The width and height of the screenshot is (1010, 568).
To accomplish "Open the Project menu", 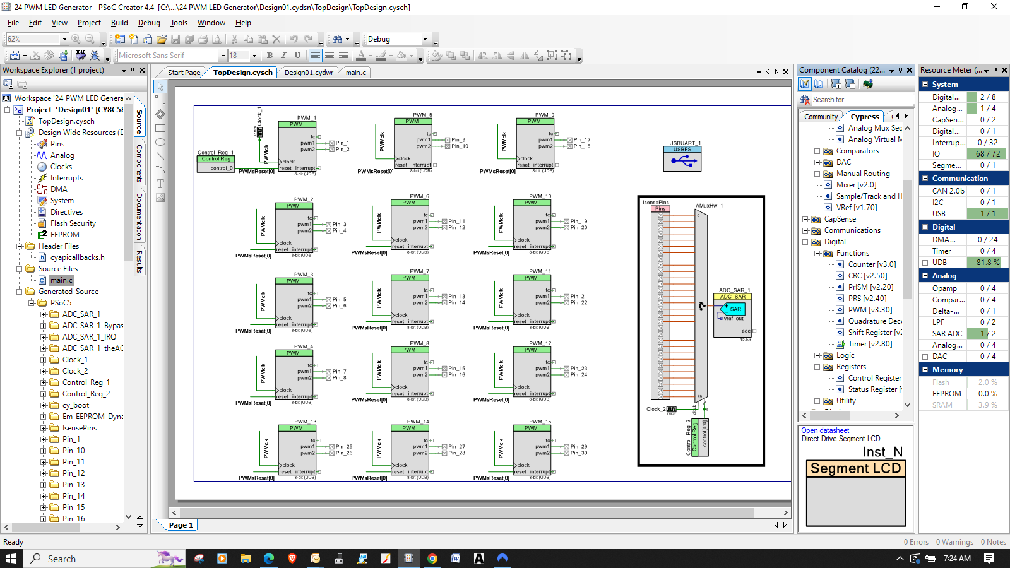I will point(89,23).
